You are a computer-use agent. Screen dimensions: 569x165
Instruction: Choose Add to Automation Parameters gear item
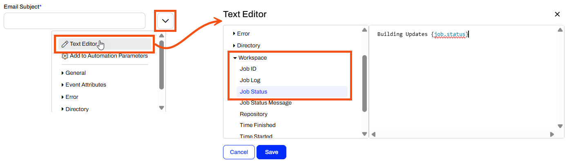[x=105, y=56]
